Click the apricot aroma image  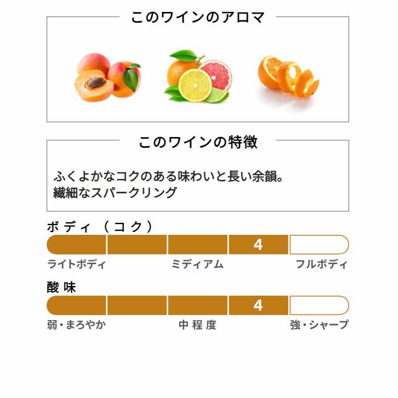[107, 77]
